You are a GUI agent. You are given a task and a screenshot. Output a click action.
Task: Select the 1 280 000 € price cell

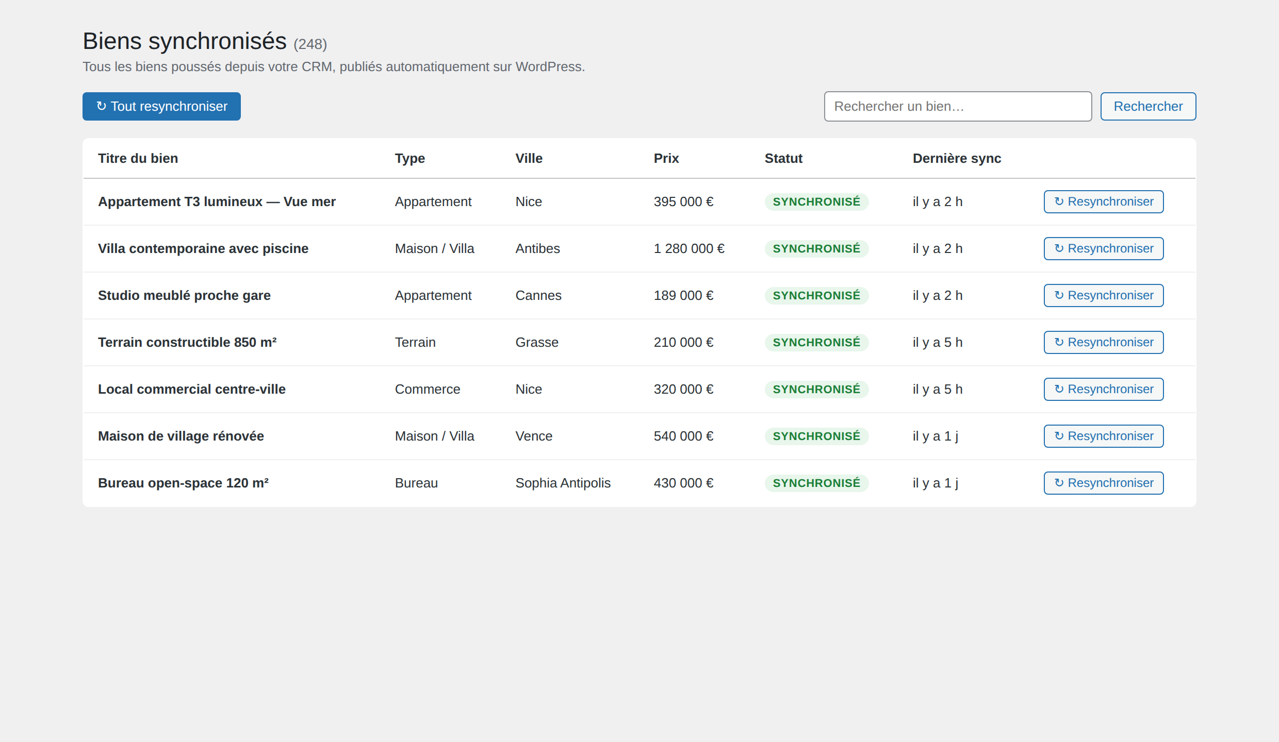pos(689,248)
